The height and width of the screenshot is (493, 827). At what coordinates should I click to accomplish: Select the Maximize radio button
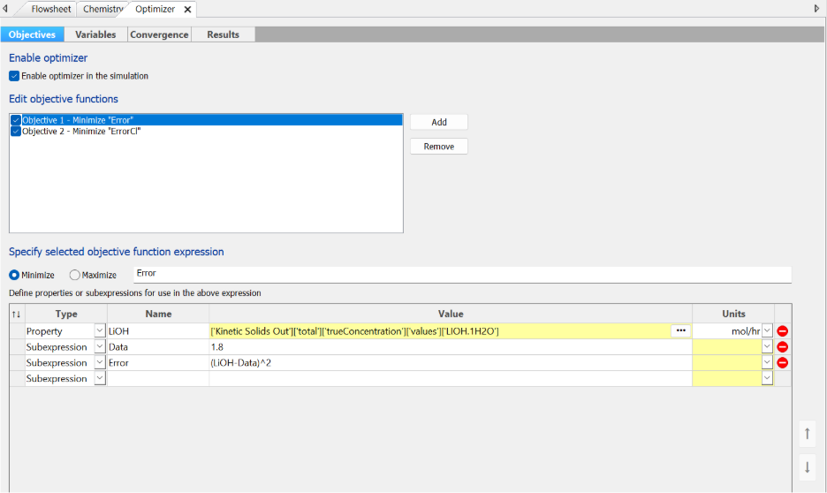(75, 275)
